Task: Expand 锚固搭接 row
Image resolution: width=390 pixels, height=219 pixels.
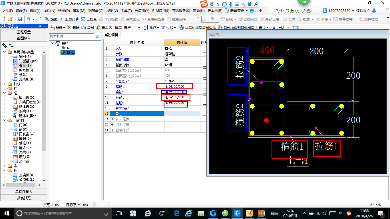Action: click(x=112, y=125)
